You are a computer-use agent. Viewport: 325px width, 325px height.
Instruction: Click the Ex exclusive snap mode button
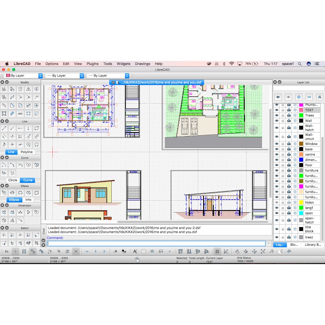[x=6, y=251]
